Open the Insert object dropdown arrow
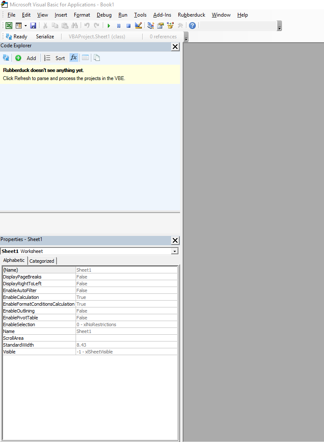 point(25,26)
